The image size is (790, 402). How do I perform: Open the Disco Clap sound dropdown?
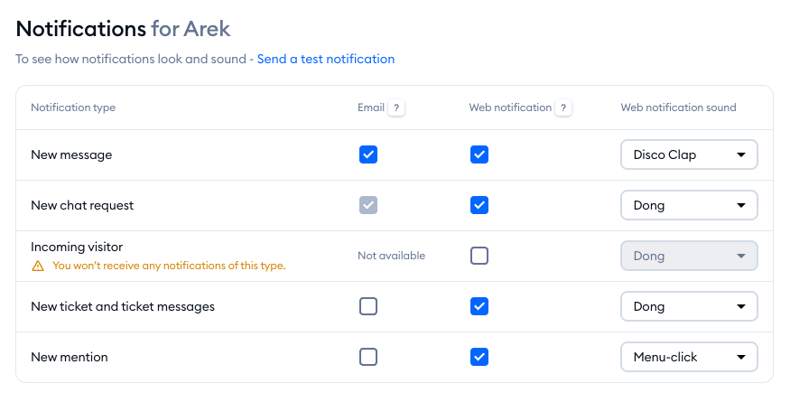click(x=688, y=154)
